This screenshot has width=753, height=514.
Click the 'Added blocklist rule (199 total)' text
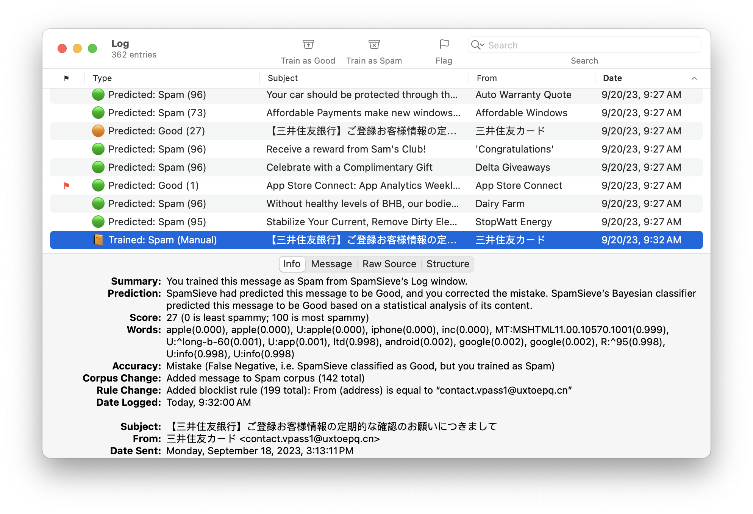pyautogui.click(x=369, y=390)
